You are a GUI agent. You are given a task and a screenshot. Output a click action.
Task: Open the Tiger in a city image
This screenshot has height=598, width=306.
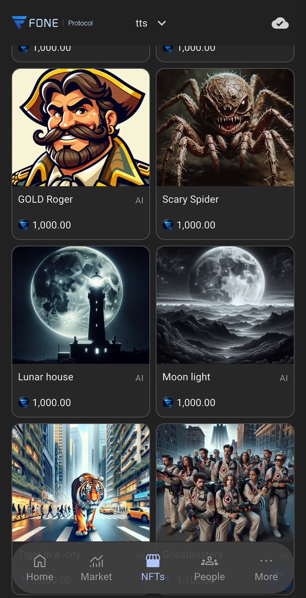[x=81, y=482]
